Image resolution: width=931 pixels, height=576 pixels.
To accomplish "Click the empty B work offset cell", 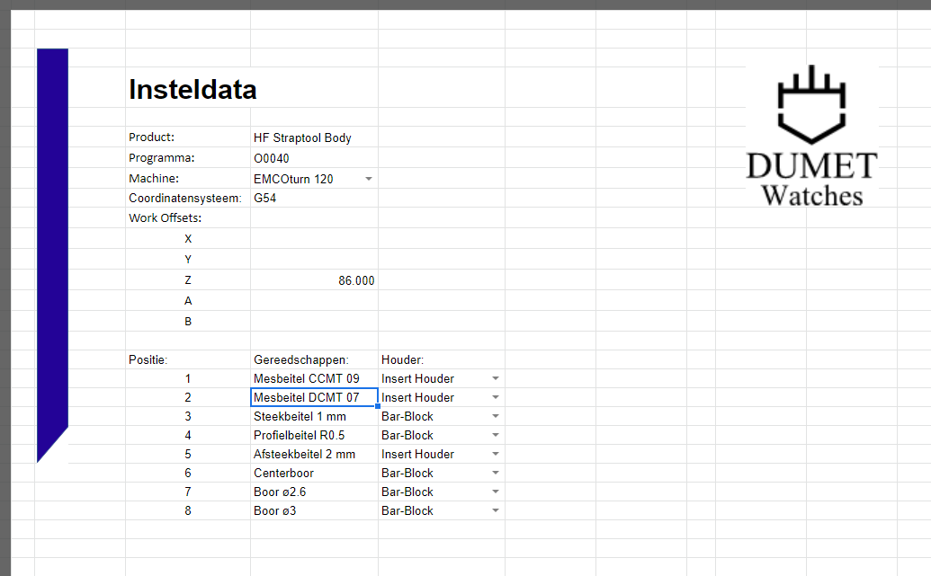I will 314,321.
